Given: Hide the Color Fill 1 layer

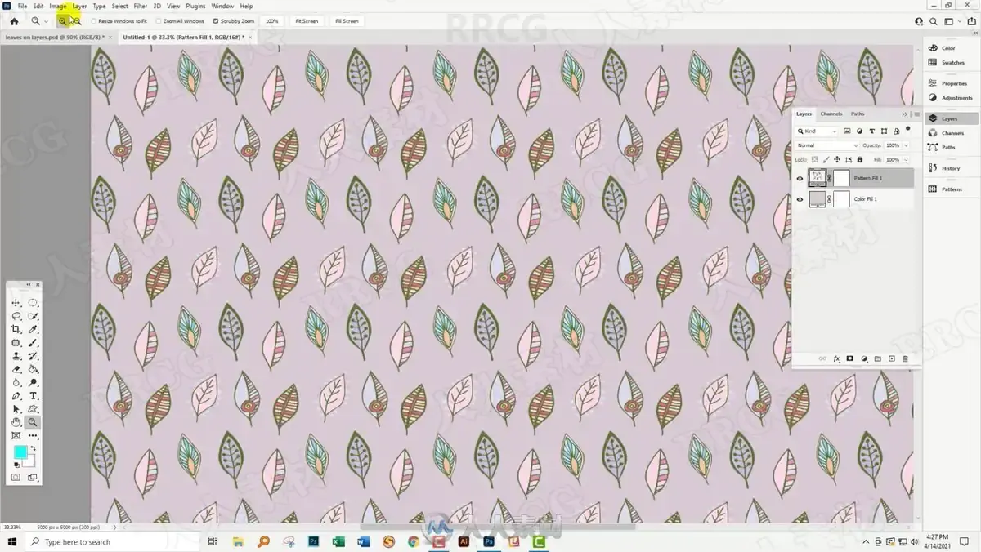Looking at the screenshot, I should (800, 199).
